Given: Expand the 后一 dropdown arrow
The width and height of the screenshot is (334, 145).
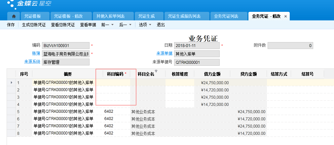Looking at the screenshot, I should point(130,25).
